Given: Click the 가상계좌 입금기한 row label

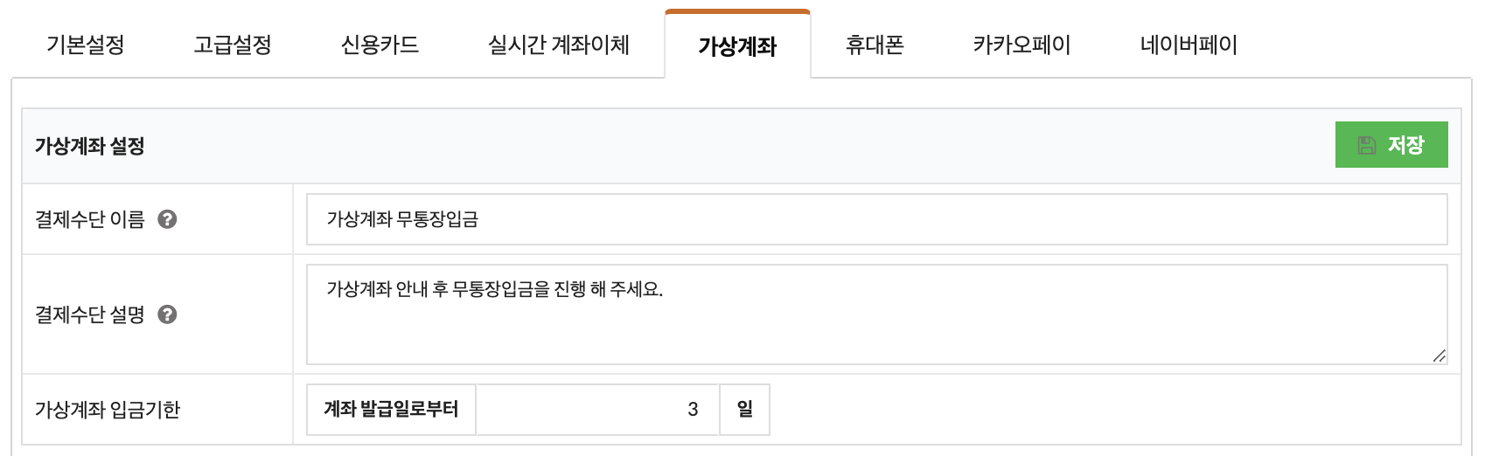Looking at the screenshot, I should click(x=108, y=409).
